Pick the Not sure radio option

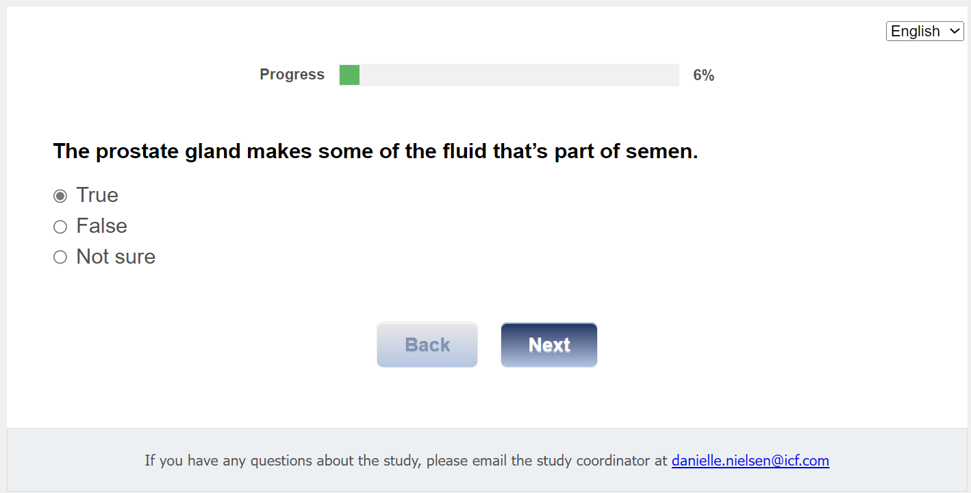coord(60,257)
